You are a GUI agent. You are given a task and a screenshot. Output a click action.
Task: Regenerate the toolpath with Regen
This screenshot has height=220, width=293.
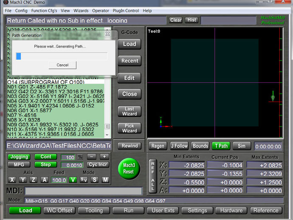[x=158, y=146]
